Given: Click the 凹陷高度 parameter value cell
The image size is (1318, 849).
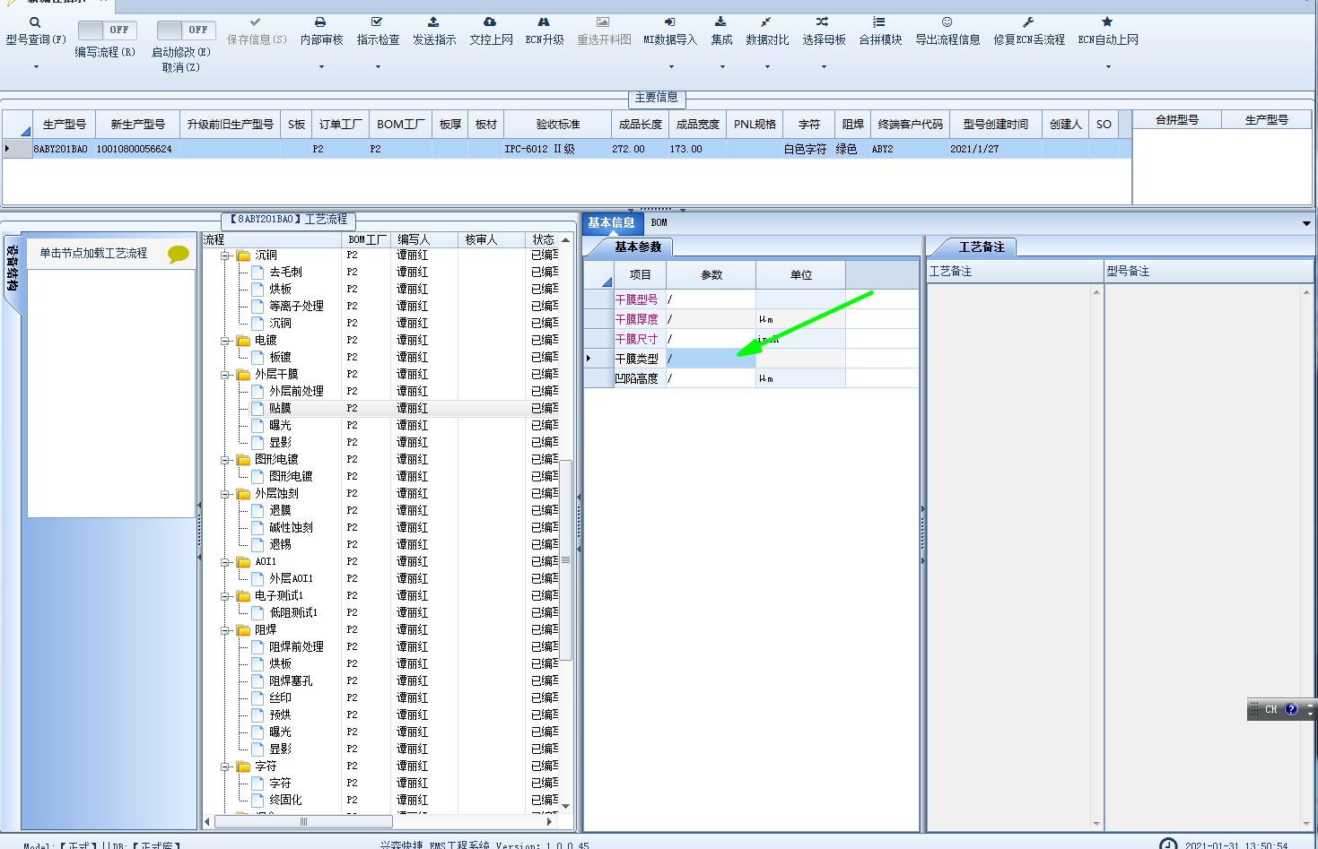Looking at the screenshot, I should coord(711,378).
